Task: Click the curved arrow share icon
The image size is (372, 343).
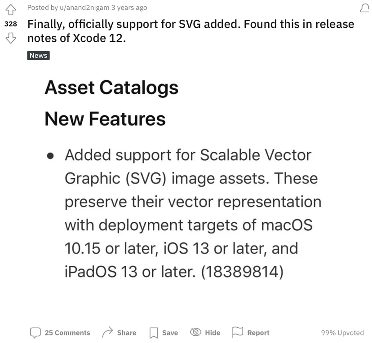Action: pos(107,332)
